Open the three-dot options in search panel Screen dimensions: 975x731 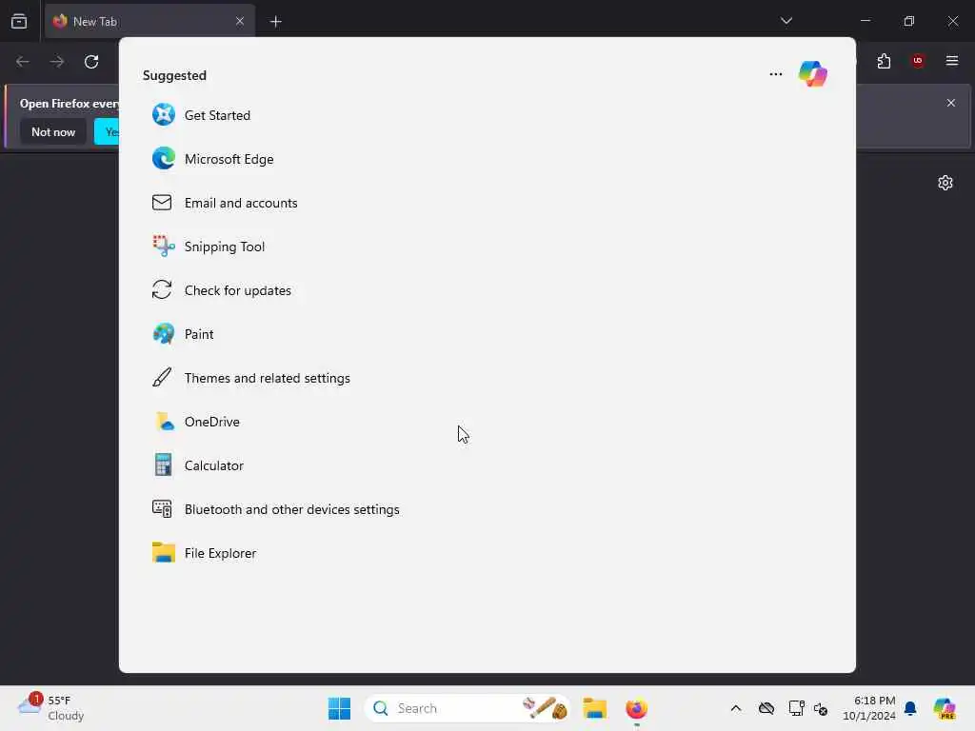(x=775, y=74)
